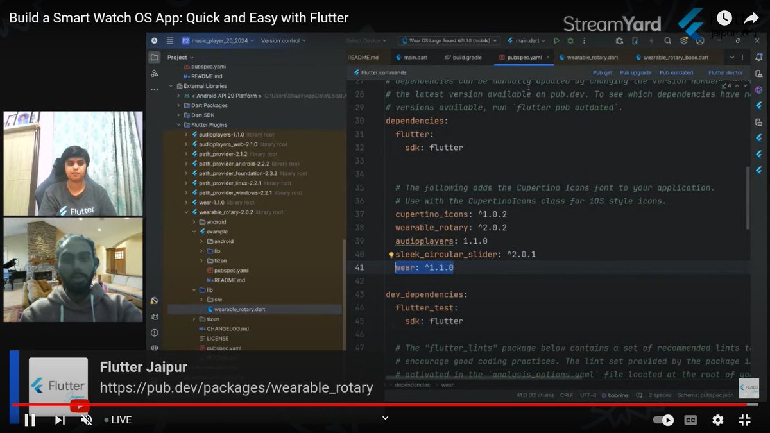Open the Problems tool window icon
The image size is (770, 433).
155,332
